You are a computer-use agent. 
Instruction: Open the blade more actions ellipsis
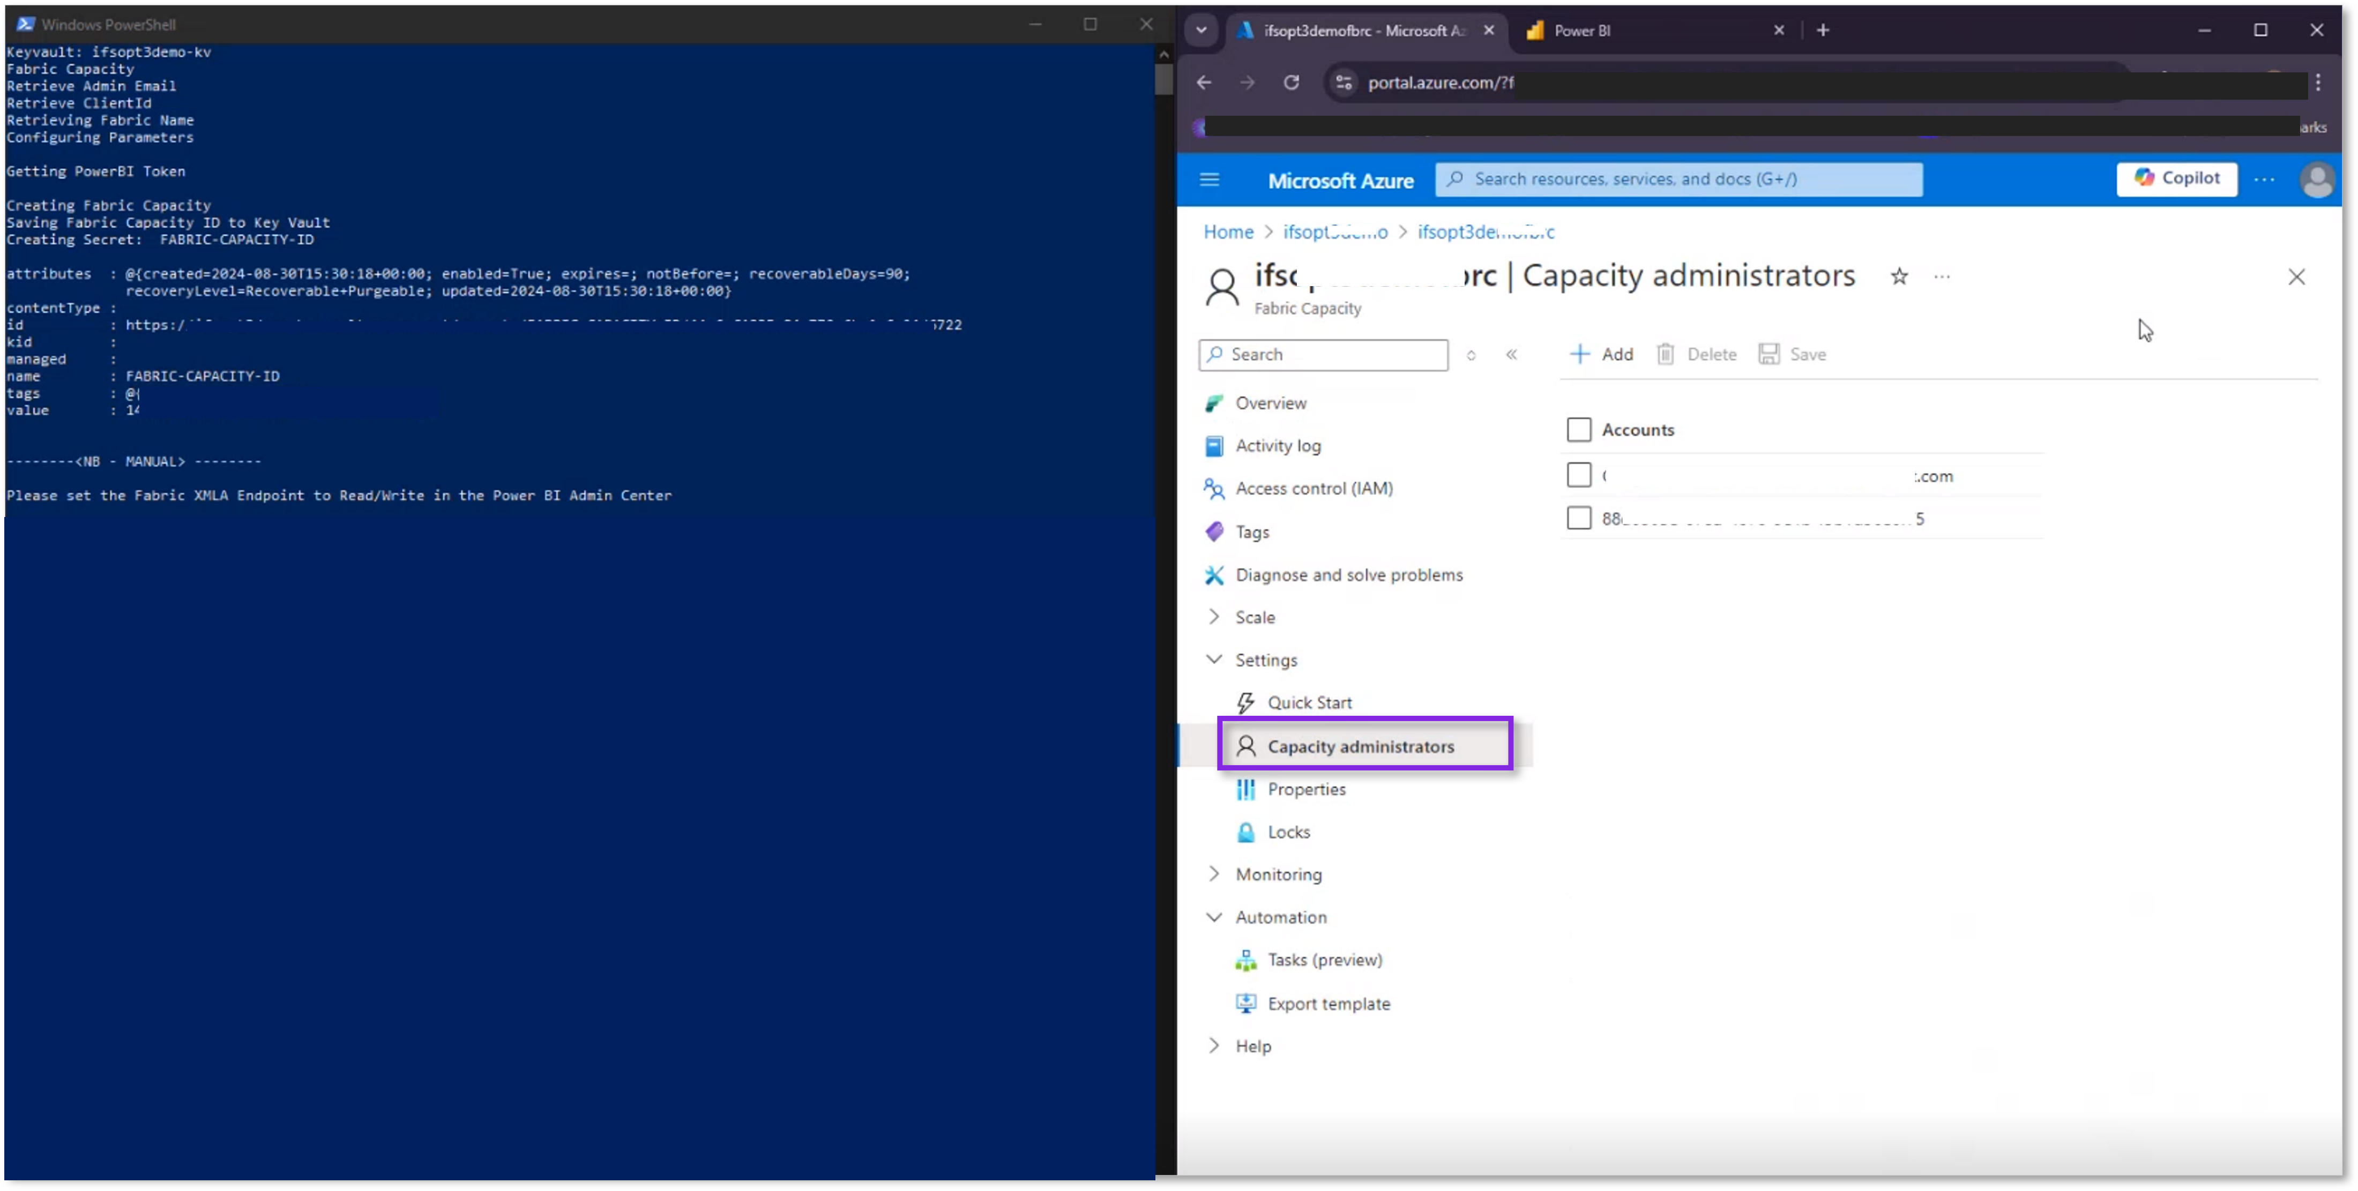(x=1942, y=276)
